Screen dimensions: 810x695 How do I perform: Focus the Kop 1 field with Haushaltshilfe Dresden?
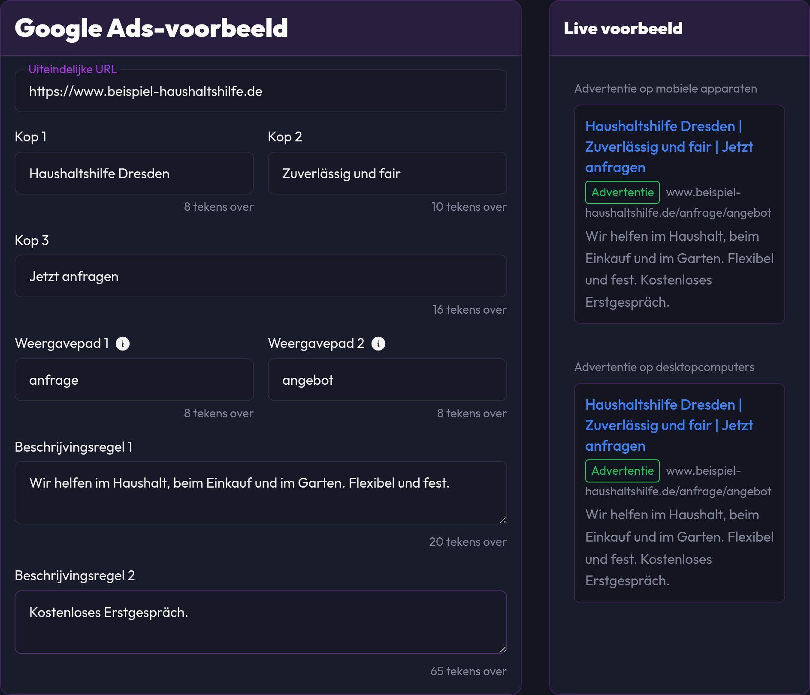[134, 174]
